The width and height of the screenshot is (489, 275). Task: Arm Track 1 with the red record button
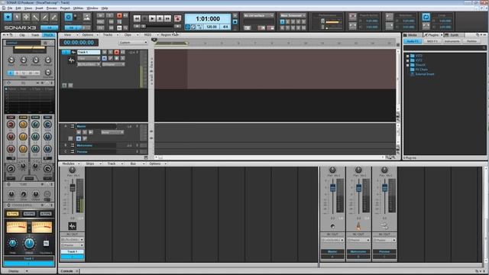click(x=116, y=52)
